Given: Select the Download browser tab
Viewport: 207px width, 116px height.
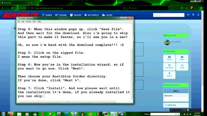Looking at the screenshot, I should (x=14, y=3).
